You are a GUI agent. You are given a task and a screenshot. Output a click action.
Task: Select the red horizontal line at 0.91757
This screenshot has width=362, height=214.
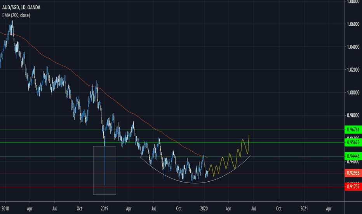tap(233, 187)
